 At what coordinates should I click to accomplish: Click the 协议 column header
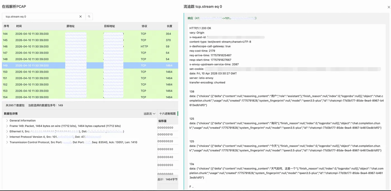click(144, 26)
